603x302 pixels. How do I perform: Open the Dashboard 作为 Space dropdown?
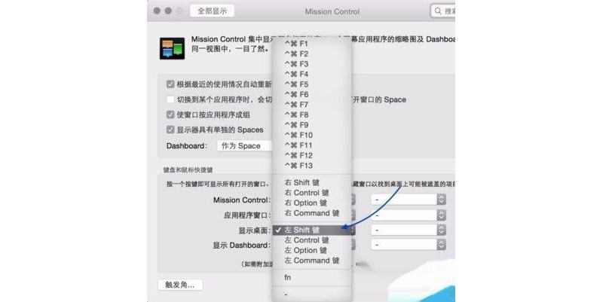pyautogui.click(x=244, y=146)
